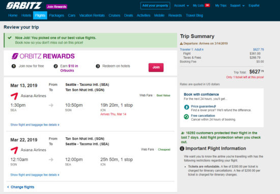Viewport: 280px width, 194px height.
Task: Open the Account dropdown menu
Action: point(181,6)
